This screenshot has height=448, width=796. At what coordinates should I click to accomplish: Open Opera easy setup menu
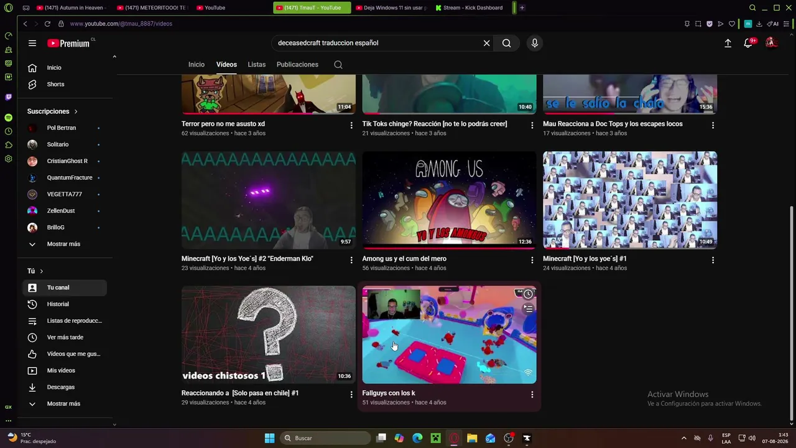(787, 24)
